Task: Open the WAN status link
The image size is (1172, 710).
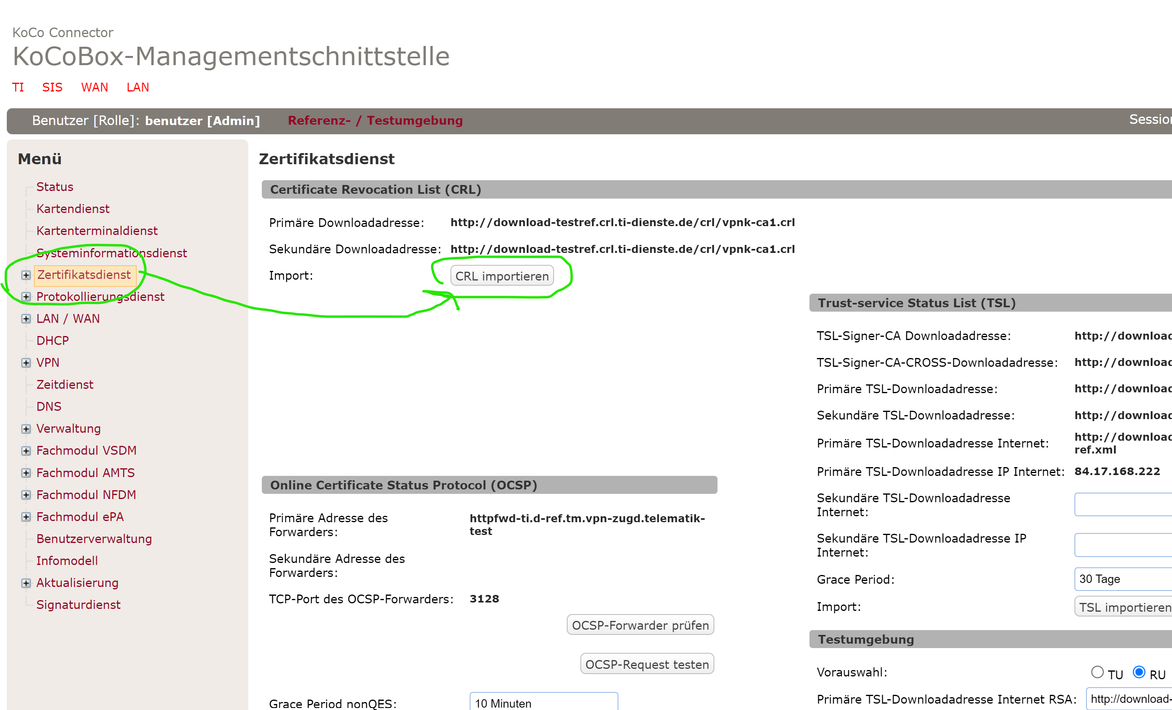Action: 94,88
